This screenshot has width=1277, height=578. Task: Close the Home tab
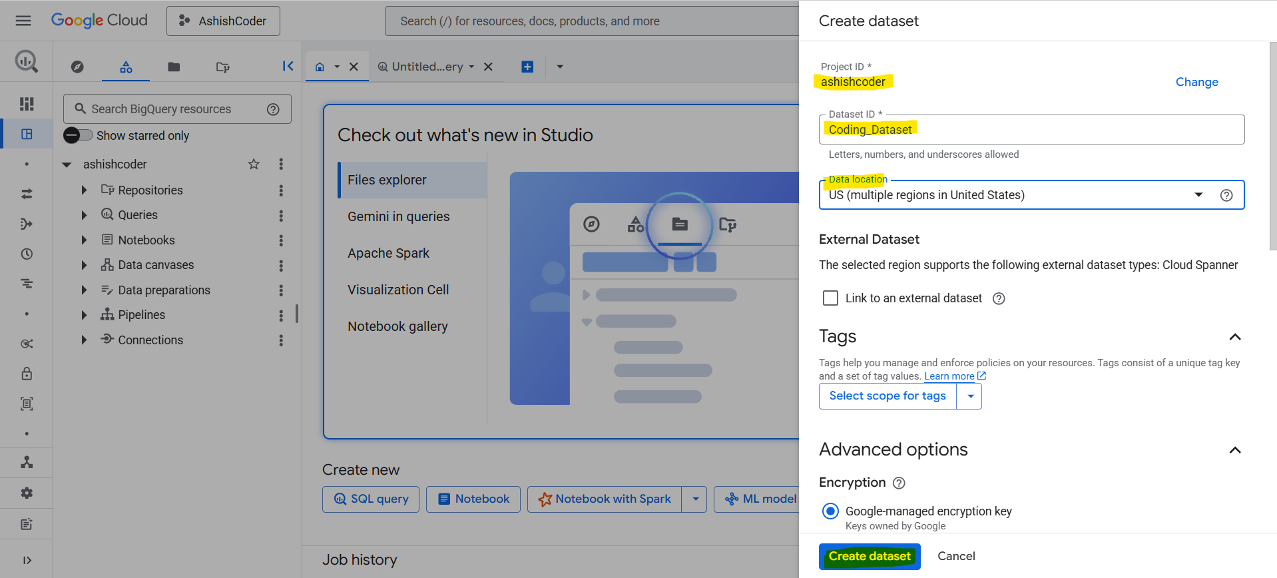pyautogui.click(x=354, y=67)
